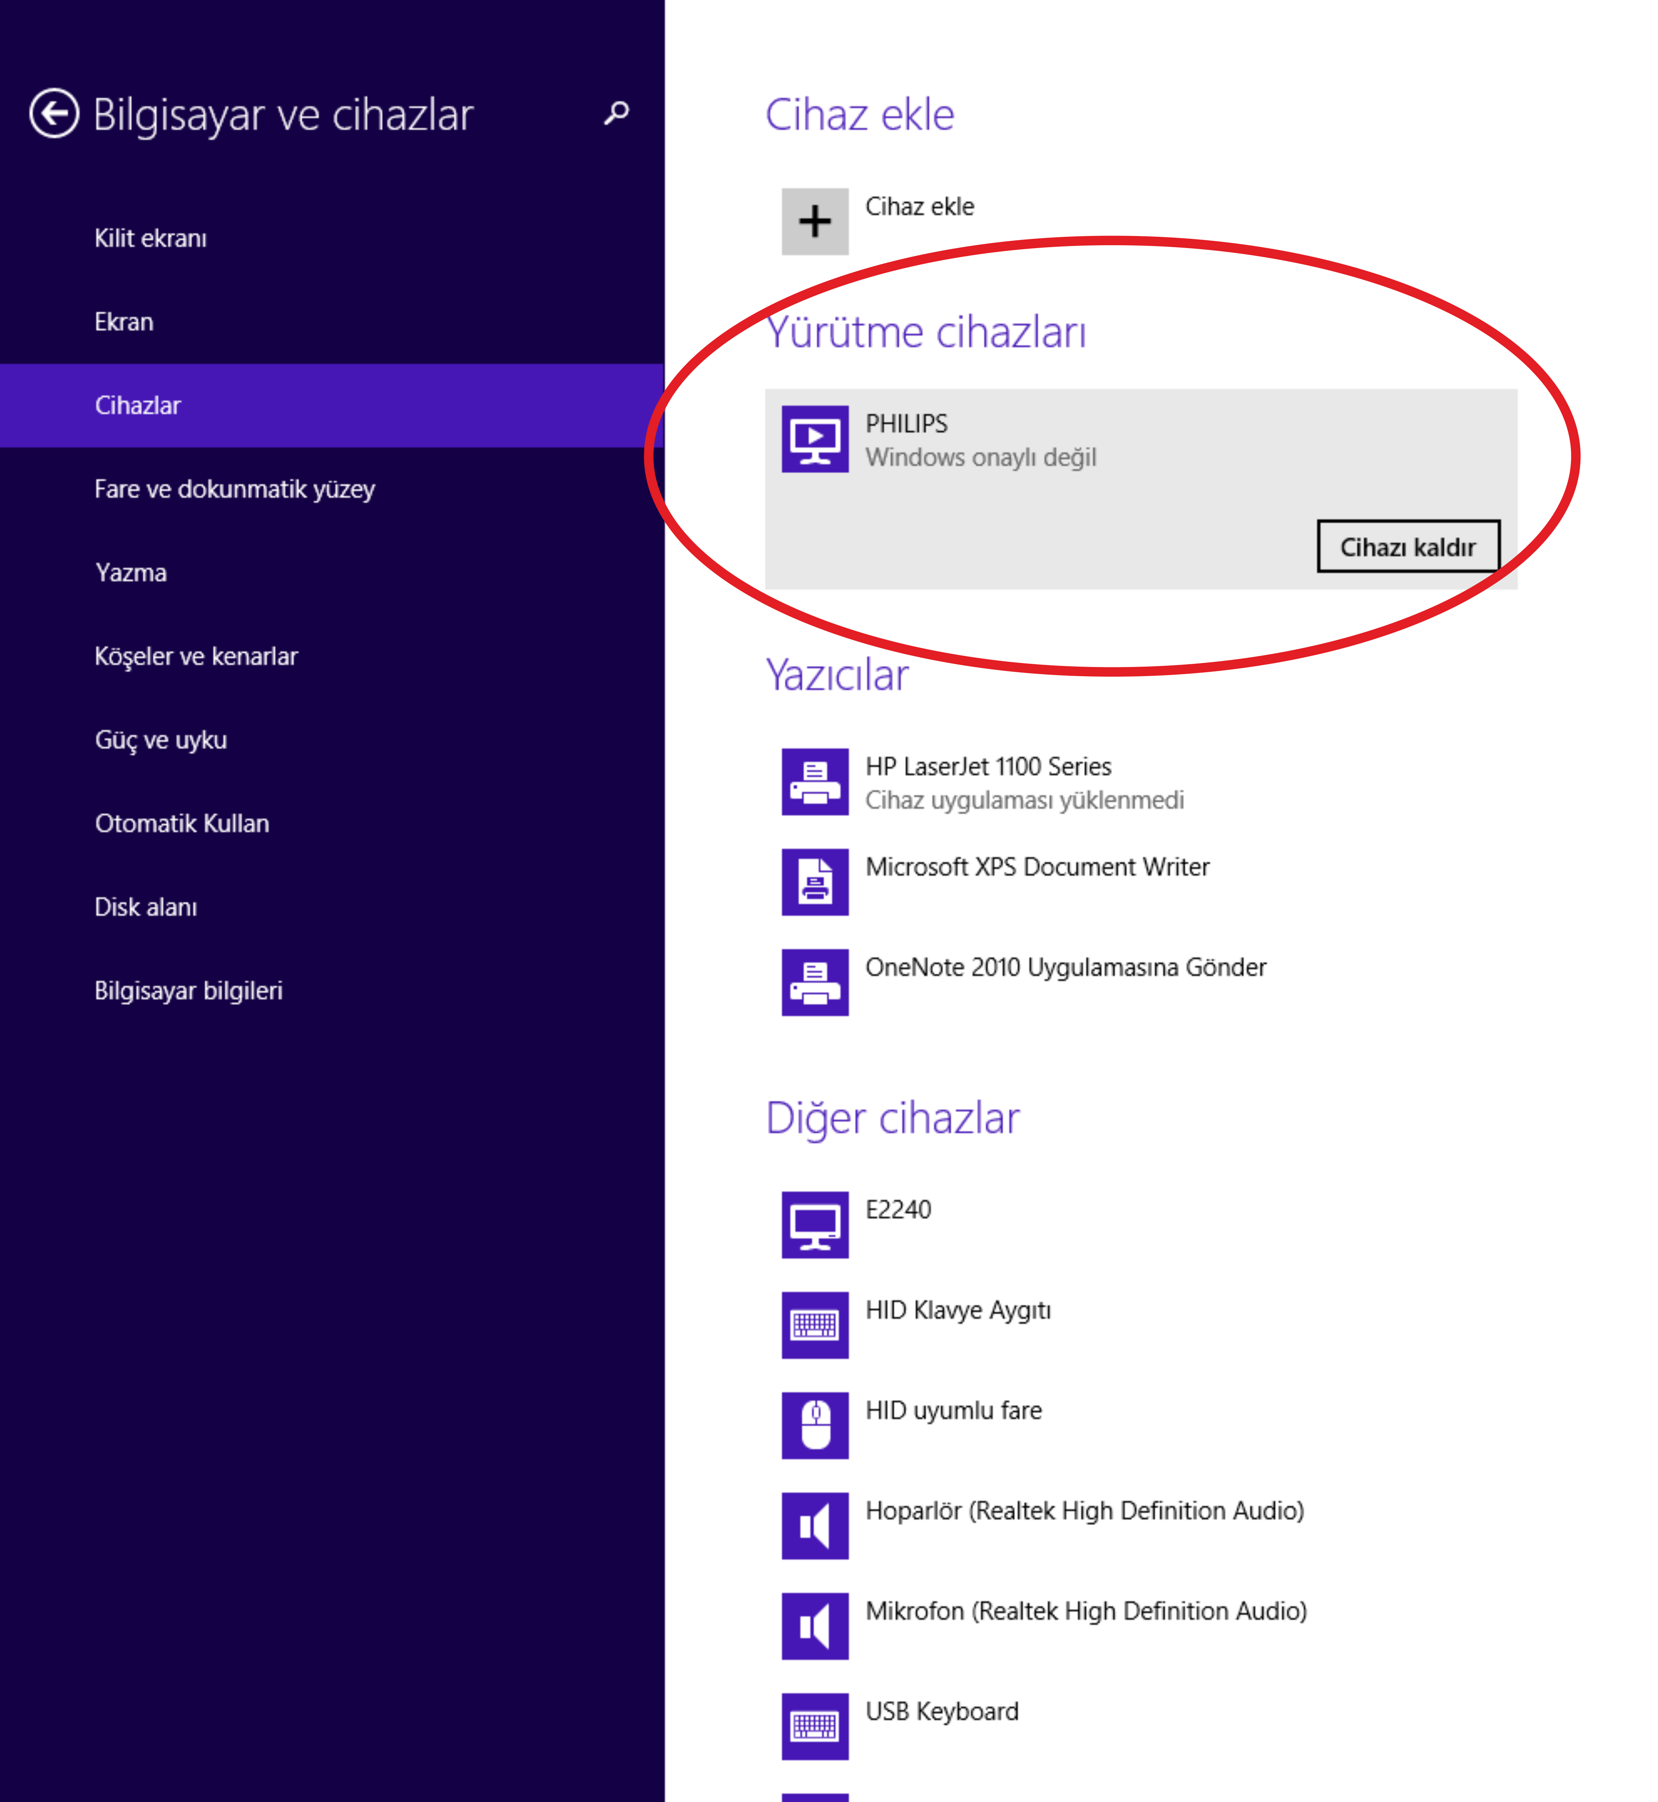The width and height of the screenshot is (1658, 1802).
Task: Open Kilit ekranı settings
Action: [x=151, y=238]
